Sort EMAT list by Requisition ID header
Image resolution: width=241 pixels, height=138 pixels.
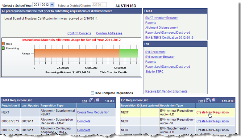point(11,106)
